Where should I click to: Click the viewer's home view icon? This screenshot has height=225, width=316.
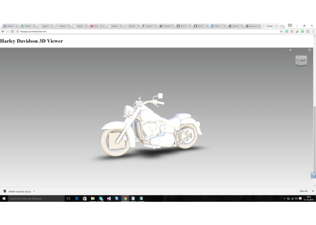[291, 50]
